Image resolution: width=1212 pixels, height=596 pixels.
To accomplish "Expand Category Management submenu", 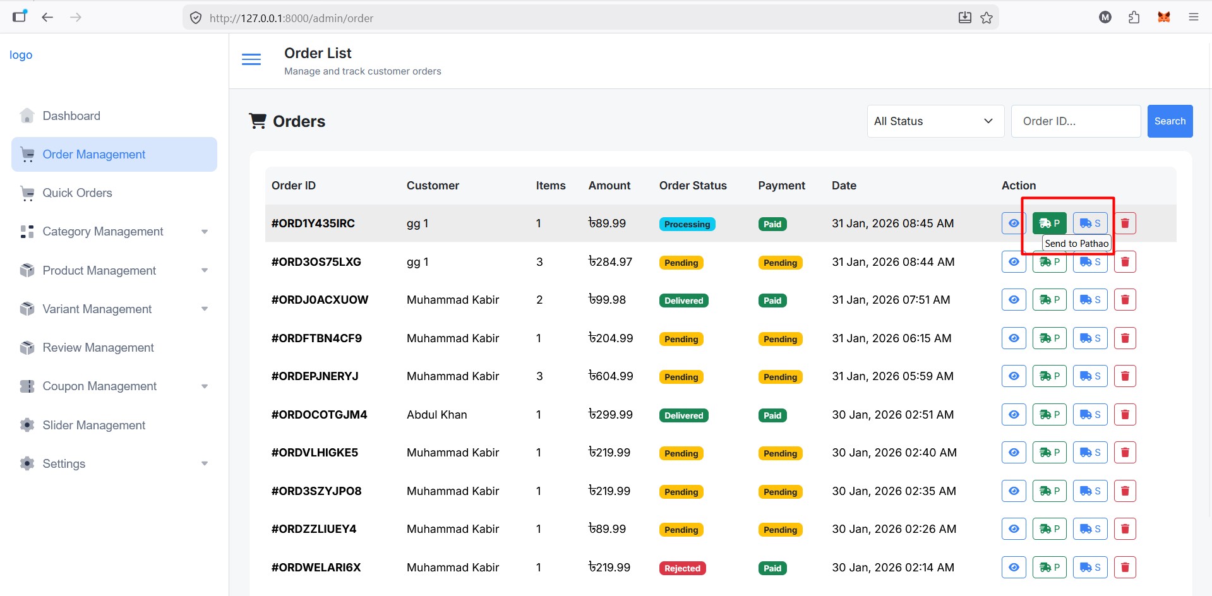I will pos(114,232).
